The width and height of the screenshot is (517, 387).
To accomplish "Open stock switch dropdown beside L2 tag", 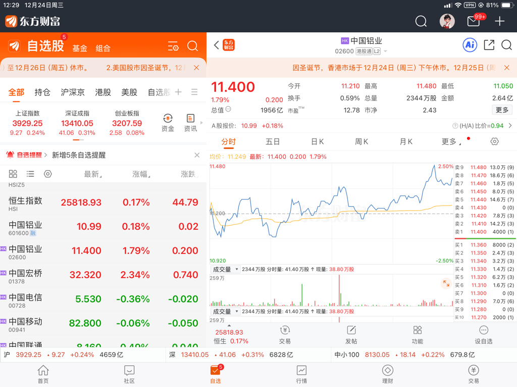I will click(385, 51).
